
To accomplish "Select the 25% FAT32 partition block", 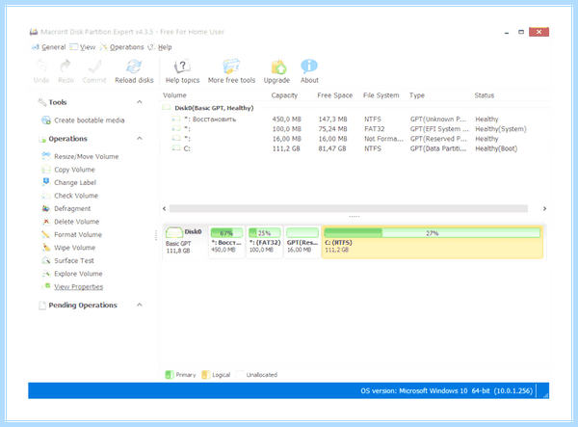I will point(264,242).
